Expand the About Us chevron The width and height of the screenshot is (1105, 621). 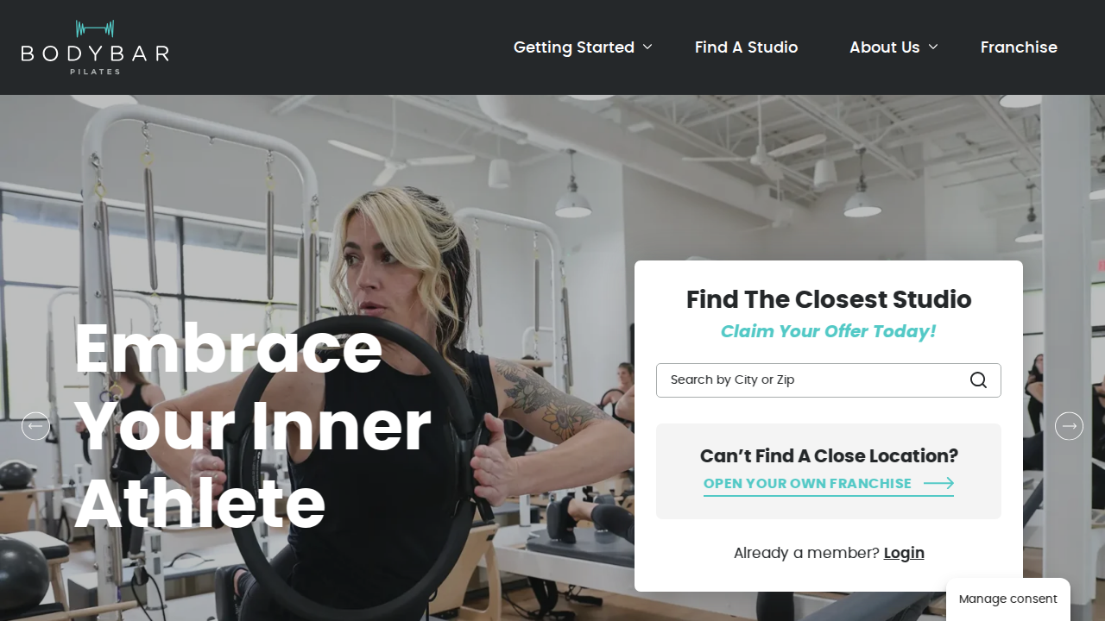point(933,47)
